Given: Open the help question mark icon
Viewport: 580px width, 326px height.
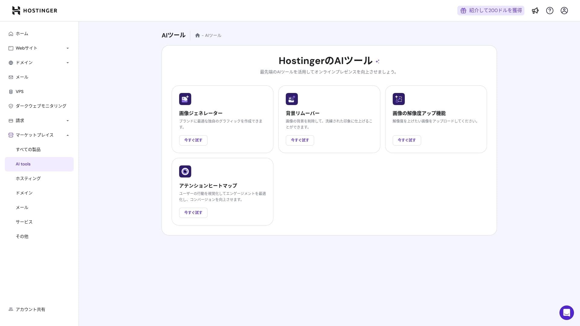Looking at the screenshot, I should click(549, 11).
